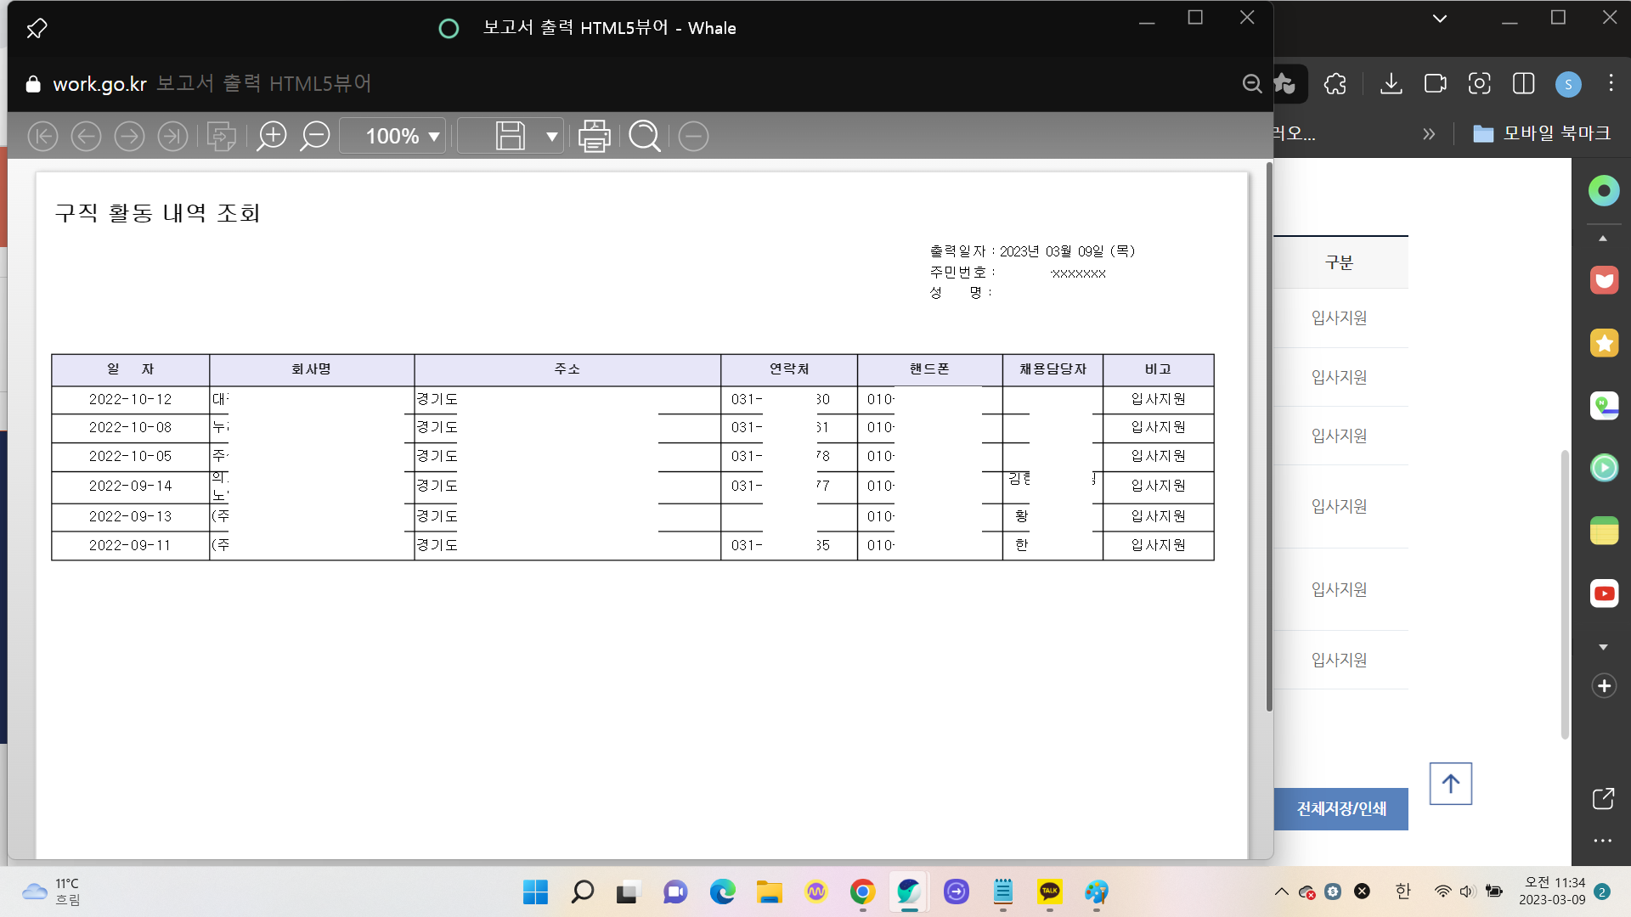Pin the popup window with pin icon
The height and width of the screenshot is (917, 1631).
37,29
